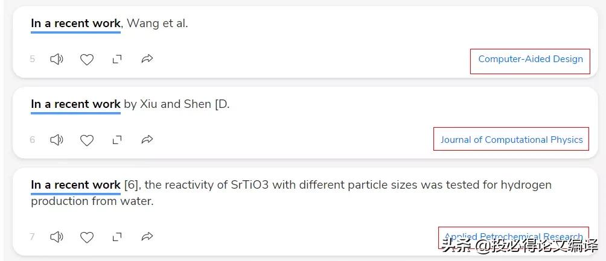Screen dimensions: 606x261
Task: Play audio for the Xiu and Shen sentence
Action: [x=56, y=140]
